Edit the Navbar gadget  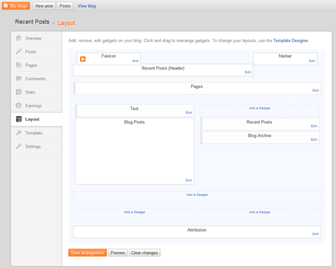[312, 61]
